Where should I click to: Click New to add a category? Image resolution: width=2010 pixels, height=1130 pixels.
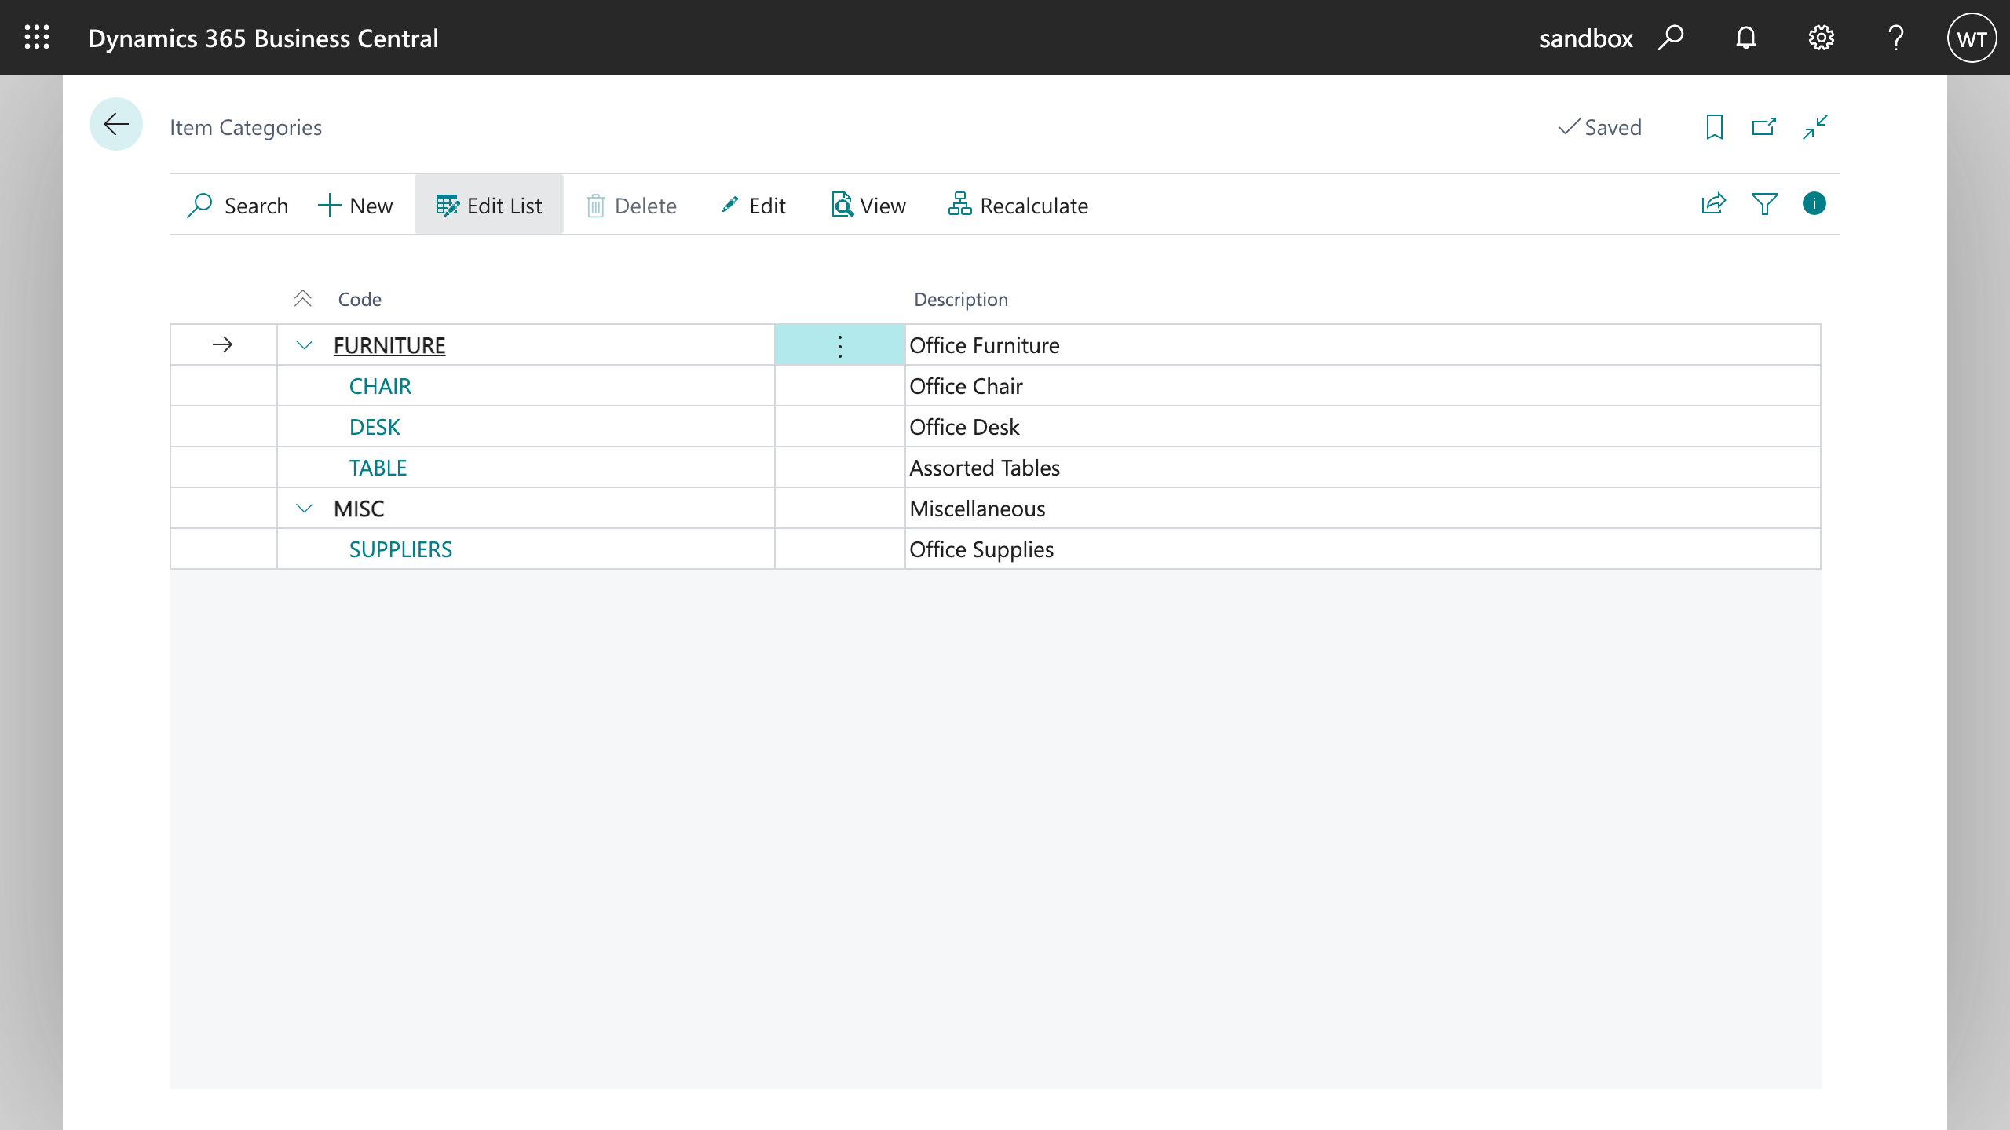[x=356, y=206]
